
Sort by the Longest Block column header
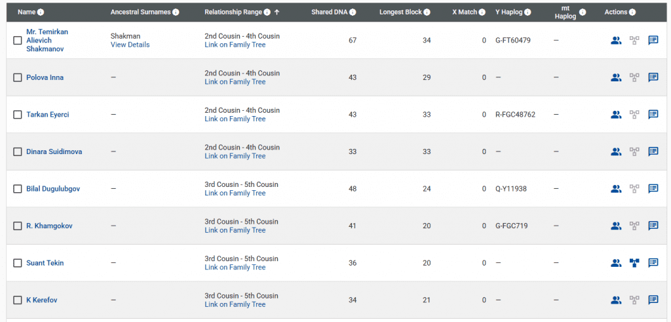(400, 12)
